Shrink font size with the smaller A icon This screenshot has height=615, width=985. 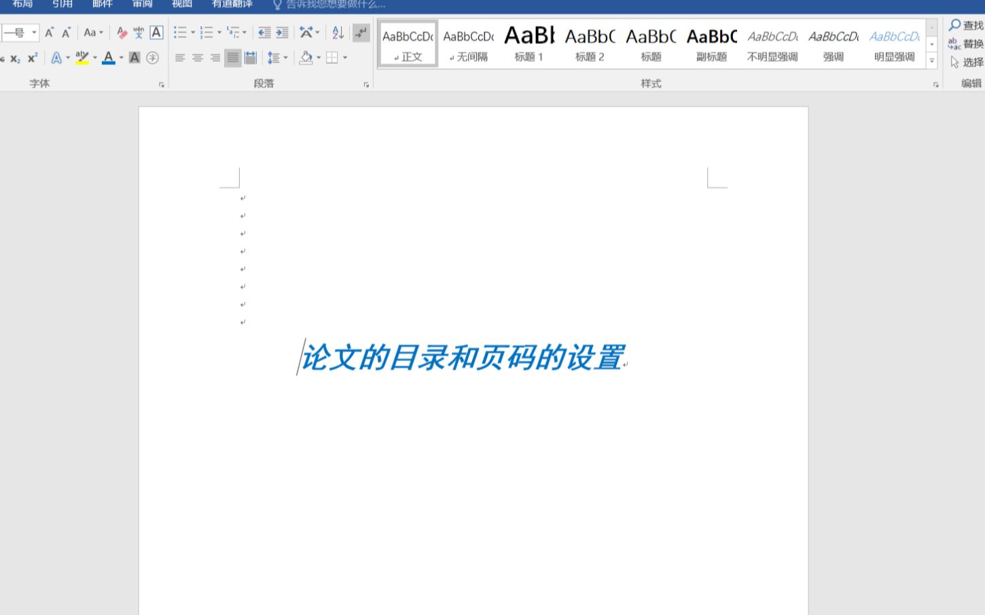pos(66,33)
